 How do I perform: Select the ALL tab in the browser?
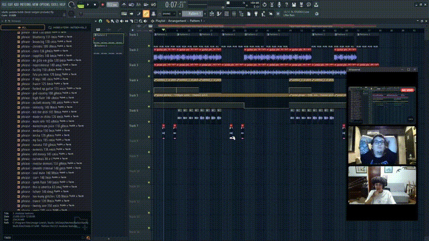click(x=23, y=27)
